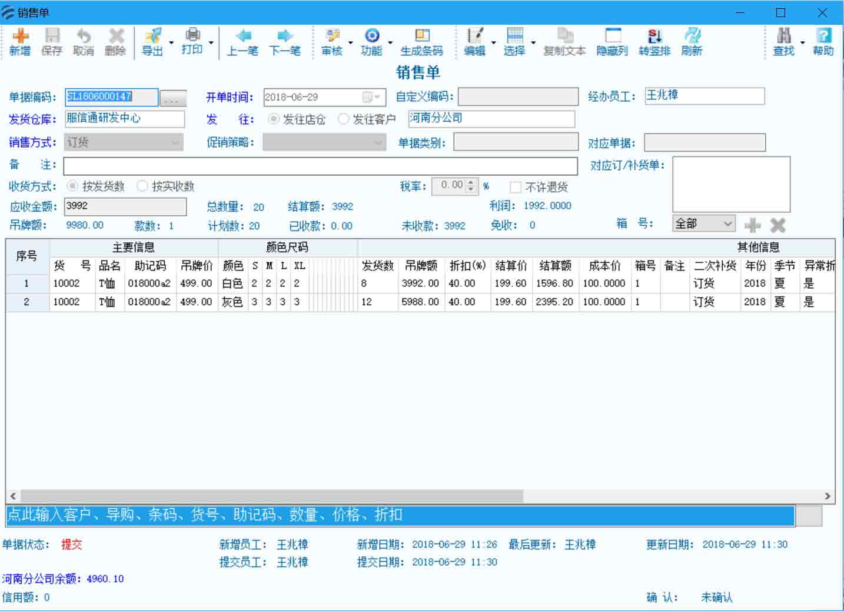This screenshot has width=844, height=611.
Task: Click the 保存 (Save) toolbar icon
Action: pyautogui.click(x=52, y=42)
